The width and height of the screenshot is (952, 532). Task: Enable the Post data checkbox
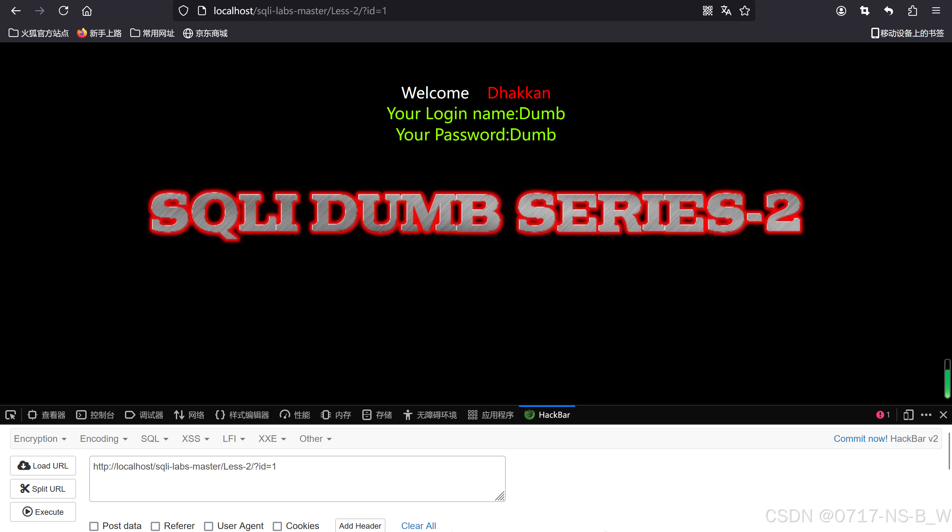tap(94, 526)
